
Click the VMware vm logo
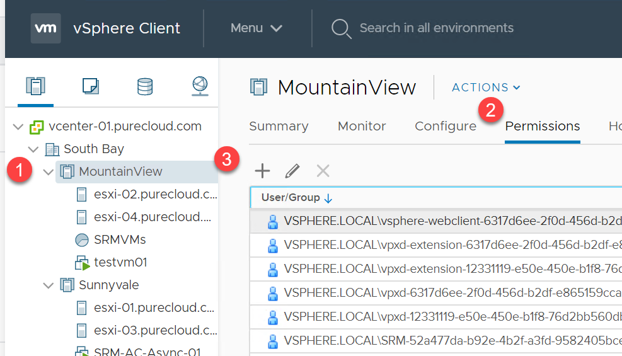(x=45, y=28)
